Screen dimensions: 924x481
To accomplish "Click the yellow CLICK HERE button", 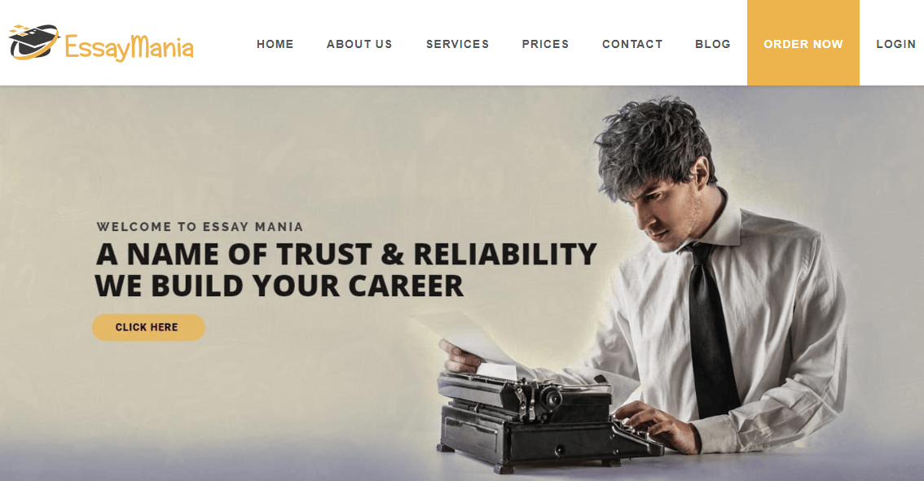I will click(148, 327).
